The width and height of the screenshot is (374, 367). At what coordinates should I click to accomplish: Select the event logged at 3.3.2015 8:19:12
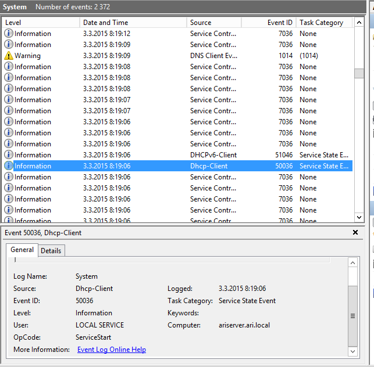coord(177,33)
